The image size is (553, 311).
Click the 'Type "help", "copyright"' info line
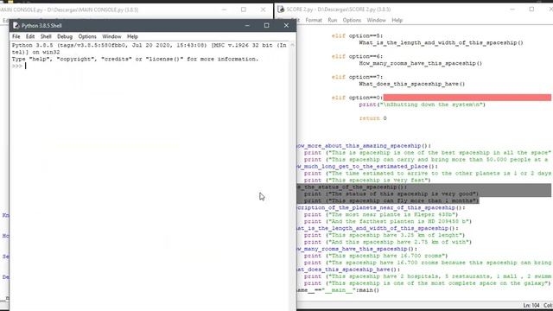point(135,59)
